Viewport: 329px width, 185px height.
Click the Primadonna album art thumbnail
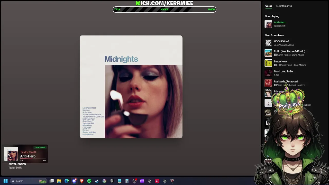point(268,93)
